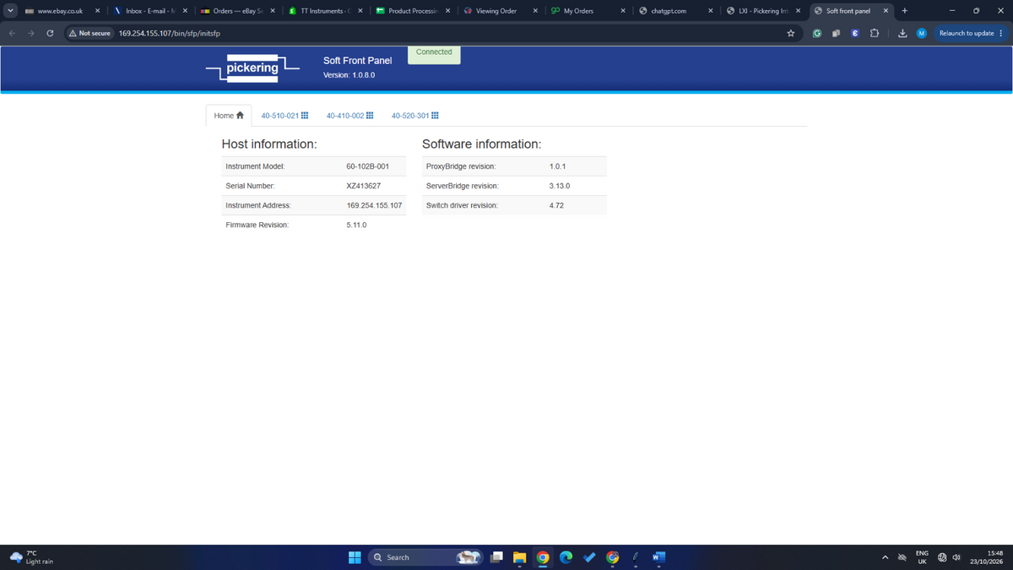This screenshot has width=1013, height=570.
Task: Open the 40-510-021 card tab
Action: (284, 116)
